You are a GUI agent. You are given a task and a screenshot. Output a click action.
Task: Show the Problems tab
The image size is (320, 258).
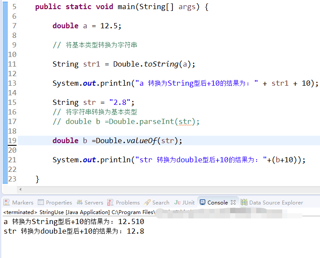pos(123,202)
